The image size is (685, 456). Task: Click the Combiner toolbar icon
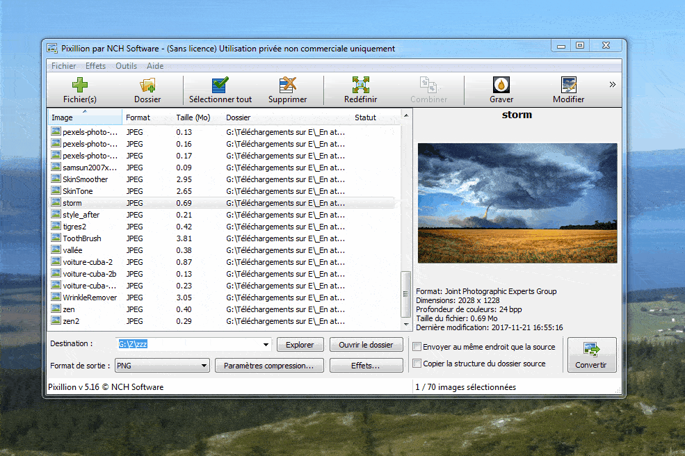pos(428,85)
